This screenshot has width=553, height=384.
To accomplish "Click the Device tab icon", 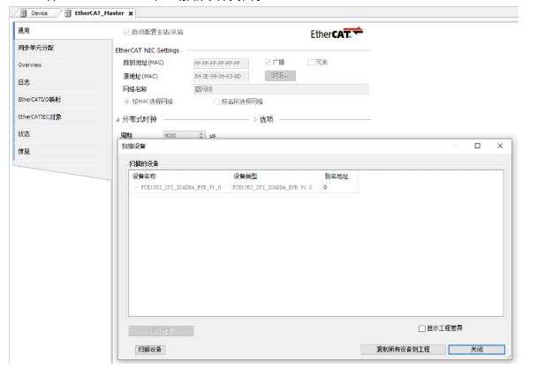I will coord(24,13).
